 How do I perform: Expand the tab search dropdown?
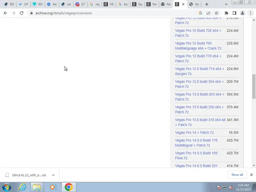(226, 4)
